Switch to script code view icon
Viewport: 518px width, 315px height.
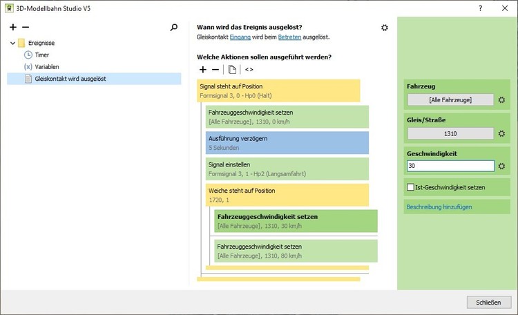(x=249, y=70)
